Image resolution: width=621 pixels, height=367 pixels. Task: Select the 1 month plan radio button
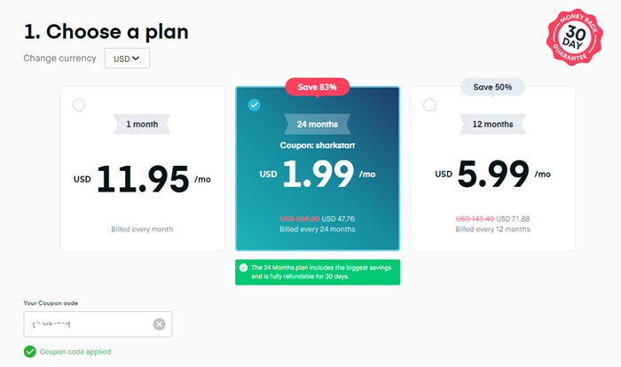tap(79, 105)
